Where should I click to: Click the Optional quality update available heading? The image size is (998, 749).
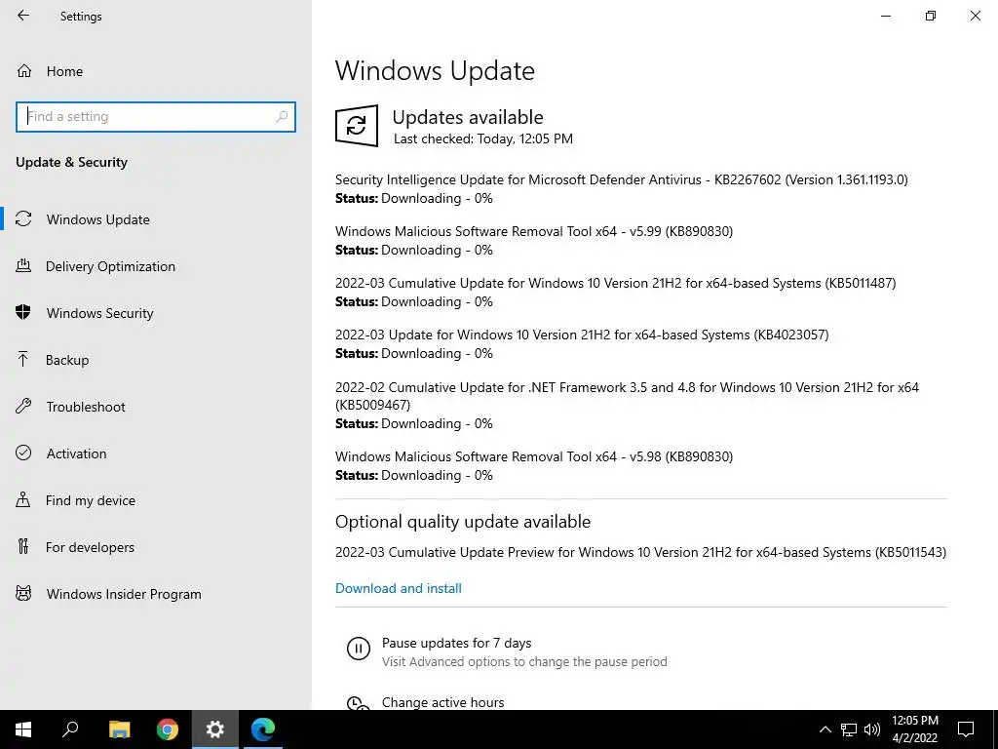(x=463, y=522)
